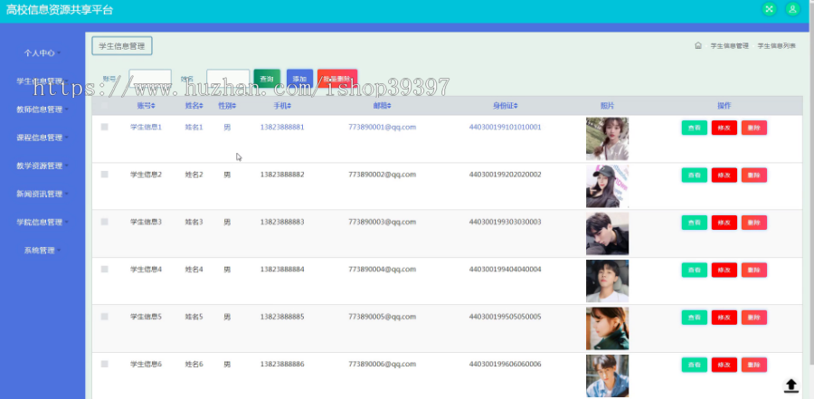Expand 系统管理 sidebar menu

click(x=42, y=250)
